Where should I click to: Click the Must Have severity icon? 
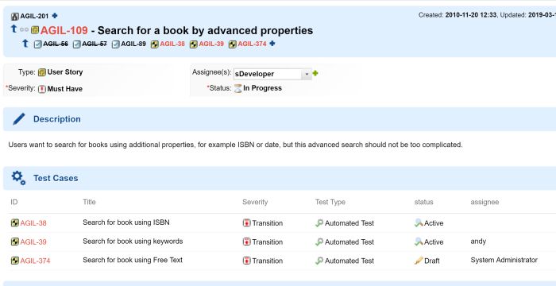point(42,89)
